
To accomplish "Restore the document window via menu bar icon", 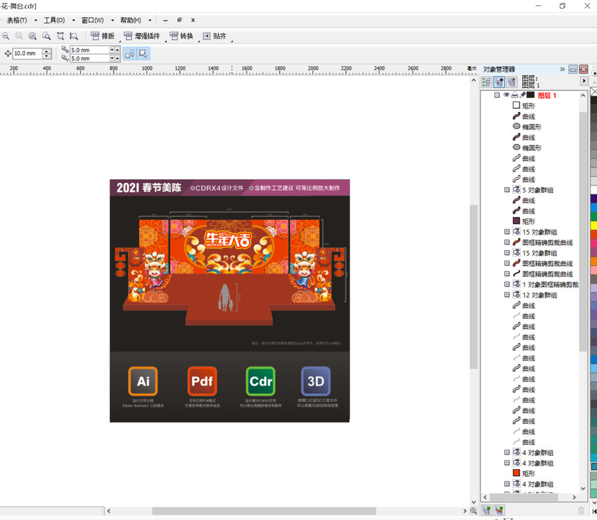I will [179, 20].
